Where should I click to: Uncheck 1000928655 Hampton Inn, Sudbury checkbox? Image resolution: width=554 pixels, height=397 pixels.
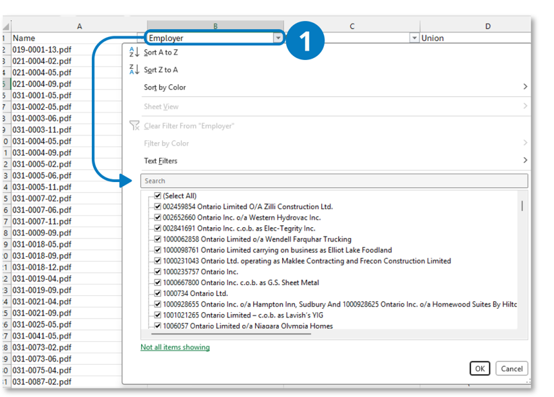pyautogui.click(x=158, y=304)
